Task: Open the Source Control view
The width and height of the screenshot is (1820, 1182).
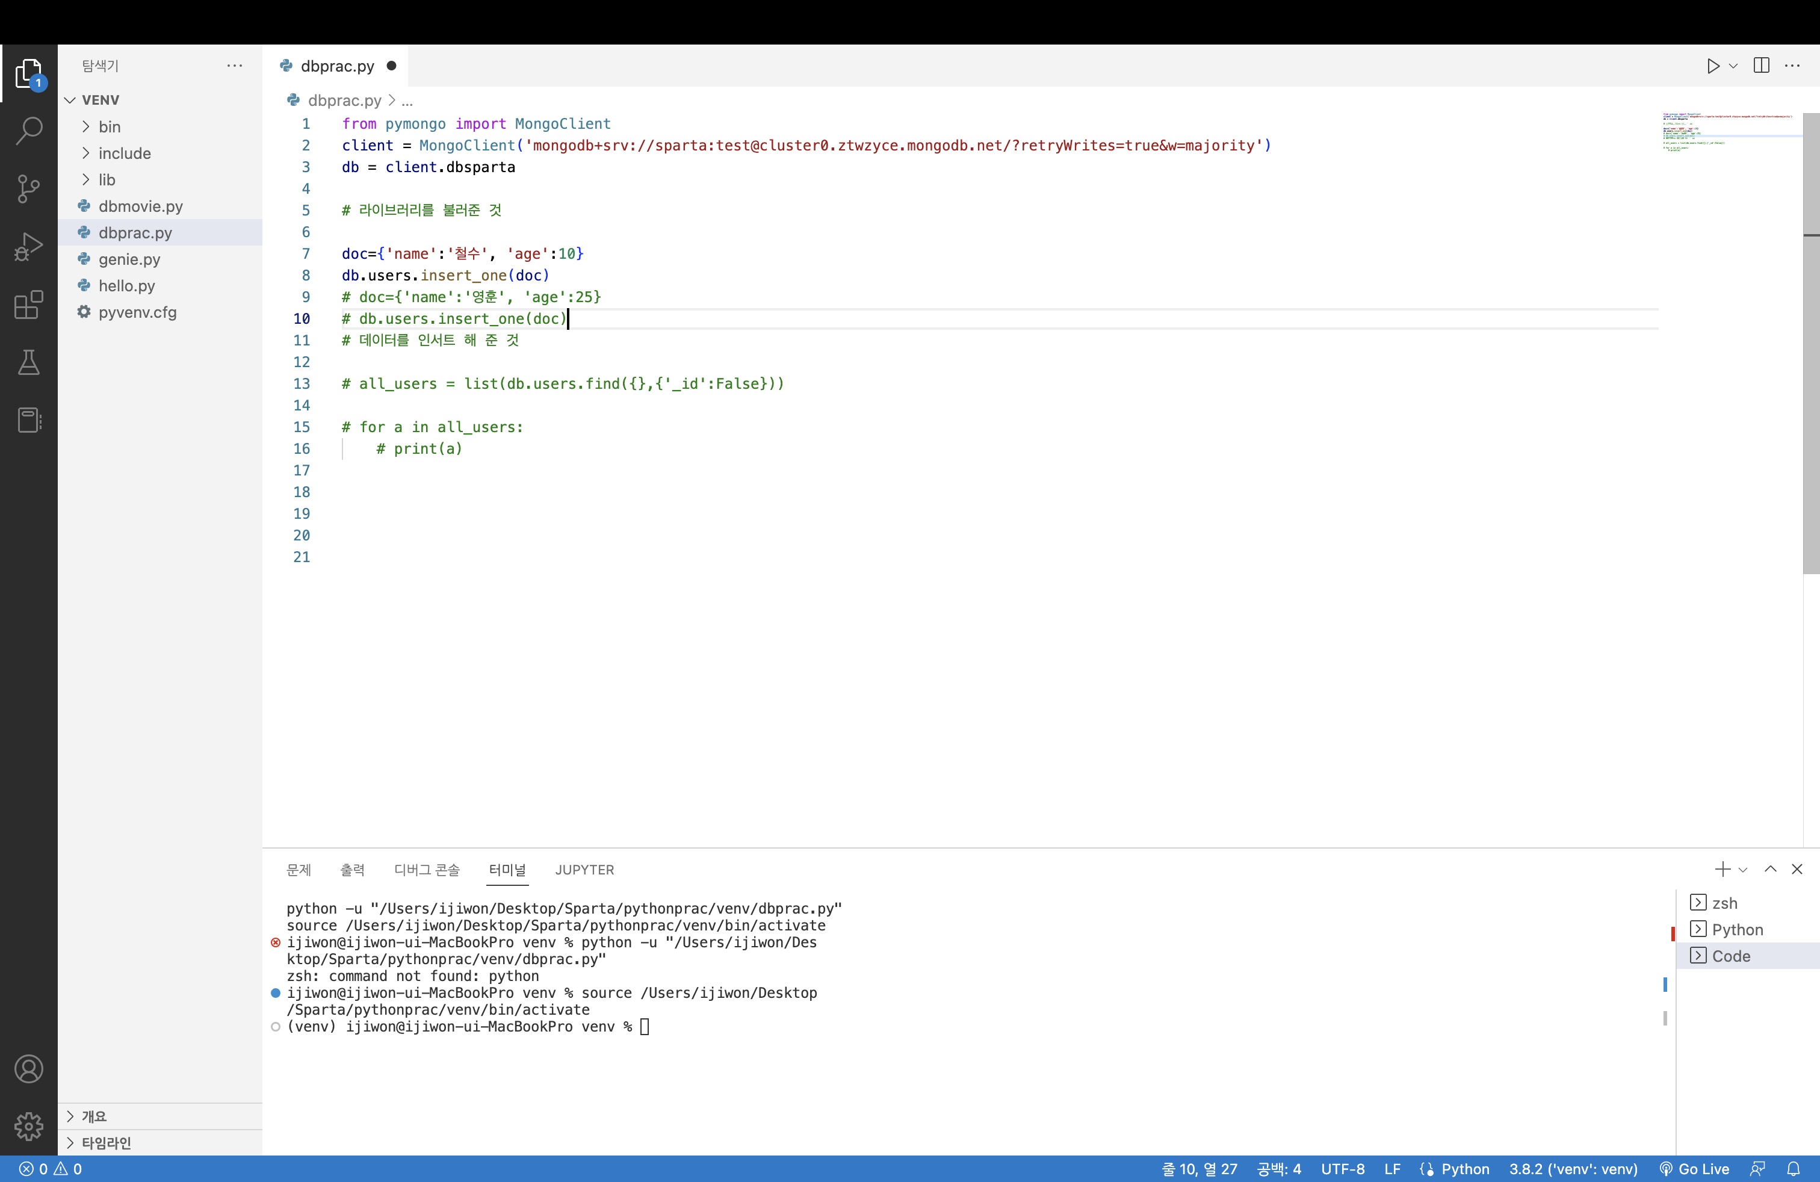Action: click(29, 188)
